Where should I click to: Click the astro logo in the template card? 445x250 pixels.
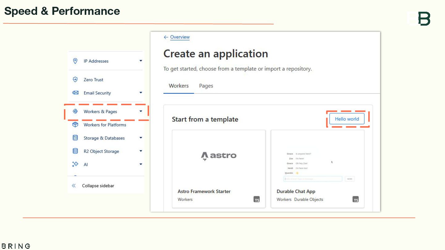tap(219, 156)
